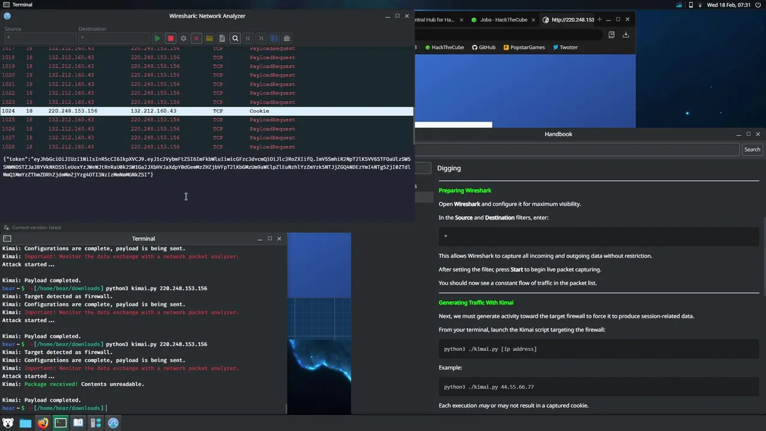Click the bear start menu icon in taskbar
This screenshot has width=766, height=431.
point(8,423)
